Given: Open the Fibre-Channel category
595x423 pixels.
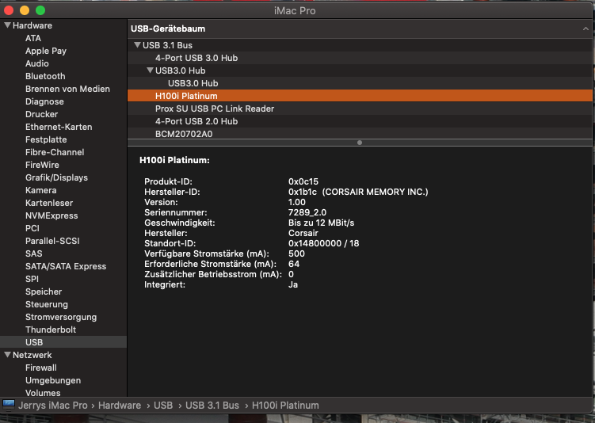Looking at the screenshot, I should pos(55,152).
